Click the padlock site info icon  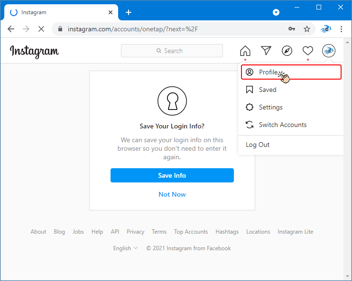click(60, 29)
